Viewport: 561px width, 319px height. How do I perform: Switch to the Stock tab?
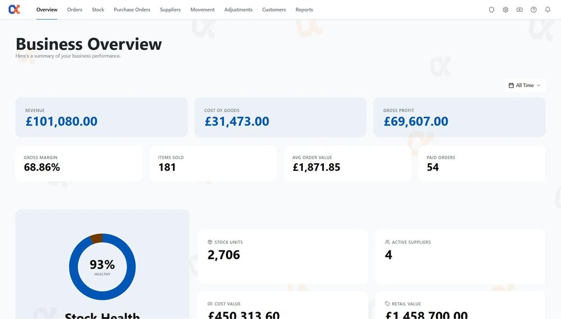point(98,10)
